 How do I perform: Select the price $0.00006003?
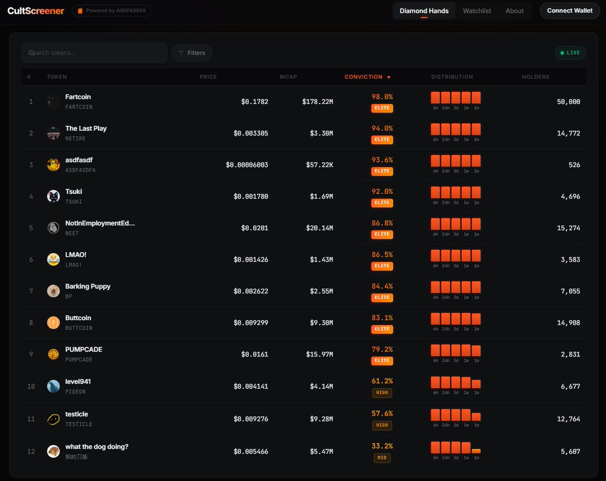[x=247, y=165]
